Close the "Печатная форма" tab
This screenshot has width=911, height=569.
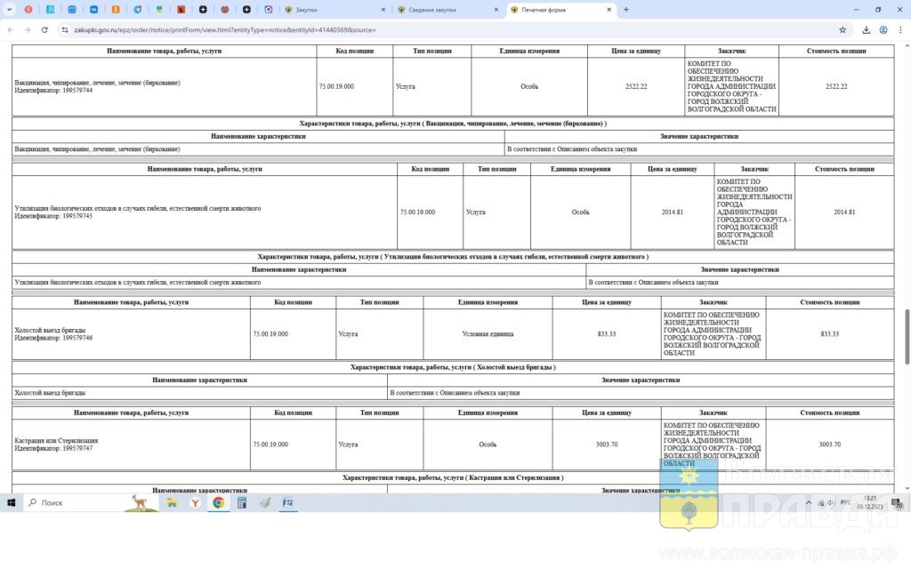tap(609, 9)
